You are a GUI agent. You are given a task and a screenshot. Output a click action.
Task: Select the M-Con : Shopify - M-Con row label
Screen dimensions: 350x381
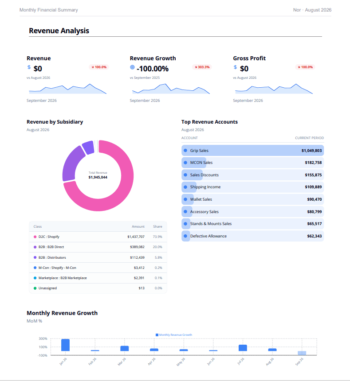[57, 268]
